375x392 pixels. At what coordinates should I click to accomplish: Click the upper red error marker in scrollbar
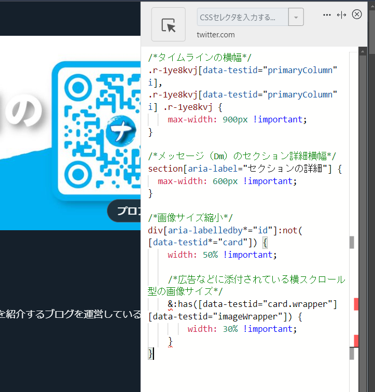coord(356,304)
